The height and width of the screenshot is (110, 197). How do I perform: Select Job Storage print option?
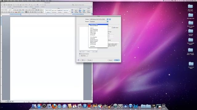[x=98, y=44]
